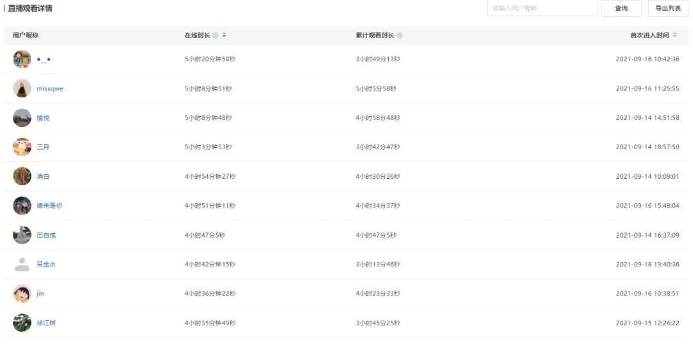Click the avatar of user missqwe
The height and width of the screenshot is (344, 693).
[x=22, y=88]
